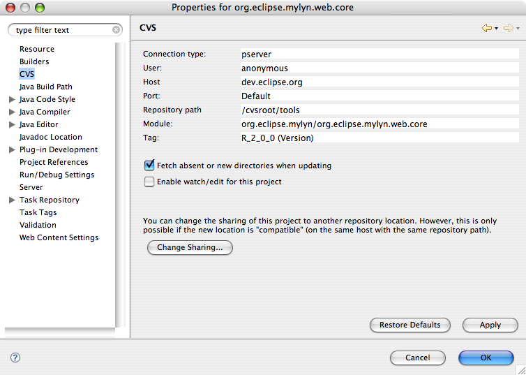Zoom the window with green button
526x375 pixels.
coord(40,8)
